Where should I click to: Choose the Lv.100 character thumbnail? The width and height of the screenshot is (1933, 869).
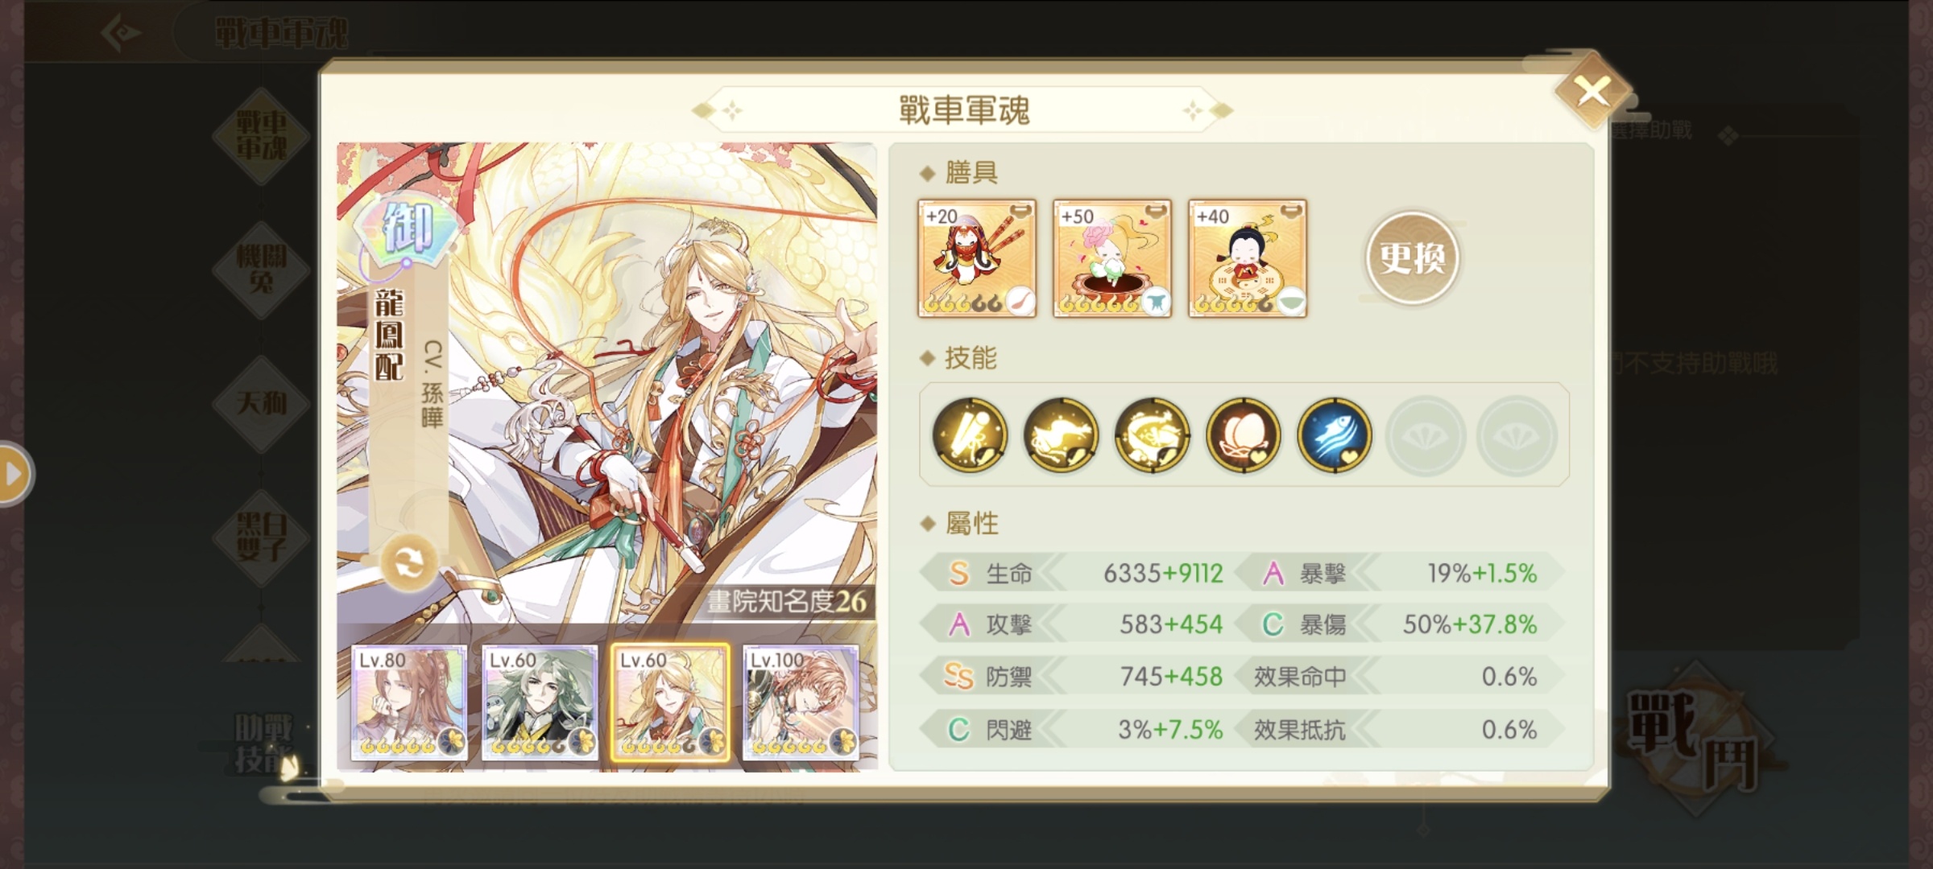click(x=801, y=702)
